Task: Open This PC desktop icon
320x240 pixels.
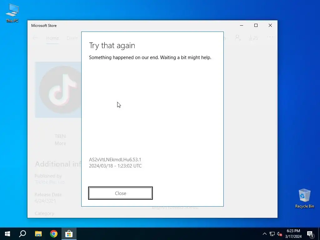Action: point(12,13)
